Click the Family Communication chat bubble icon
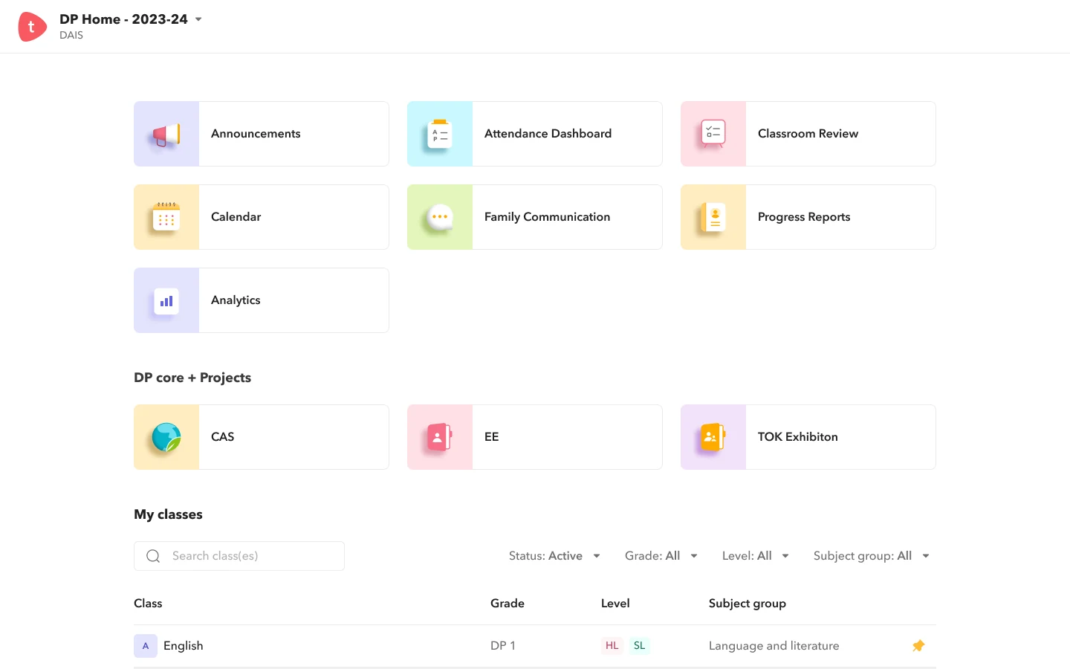 [x=440, y=217]
